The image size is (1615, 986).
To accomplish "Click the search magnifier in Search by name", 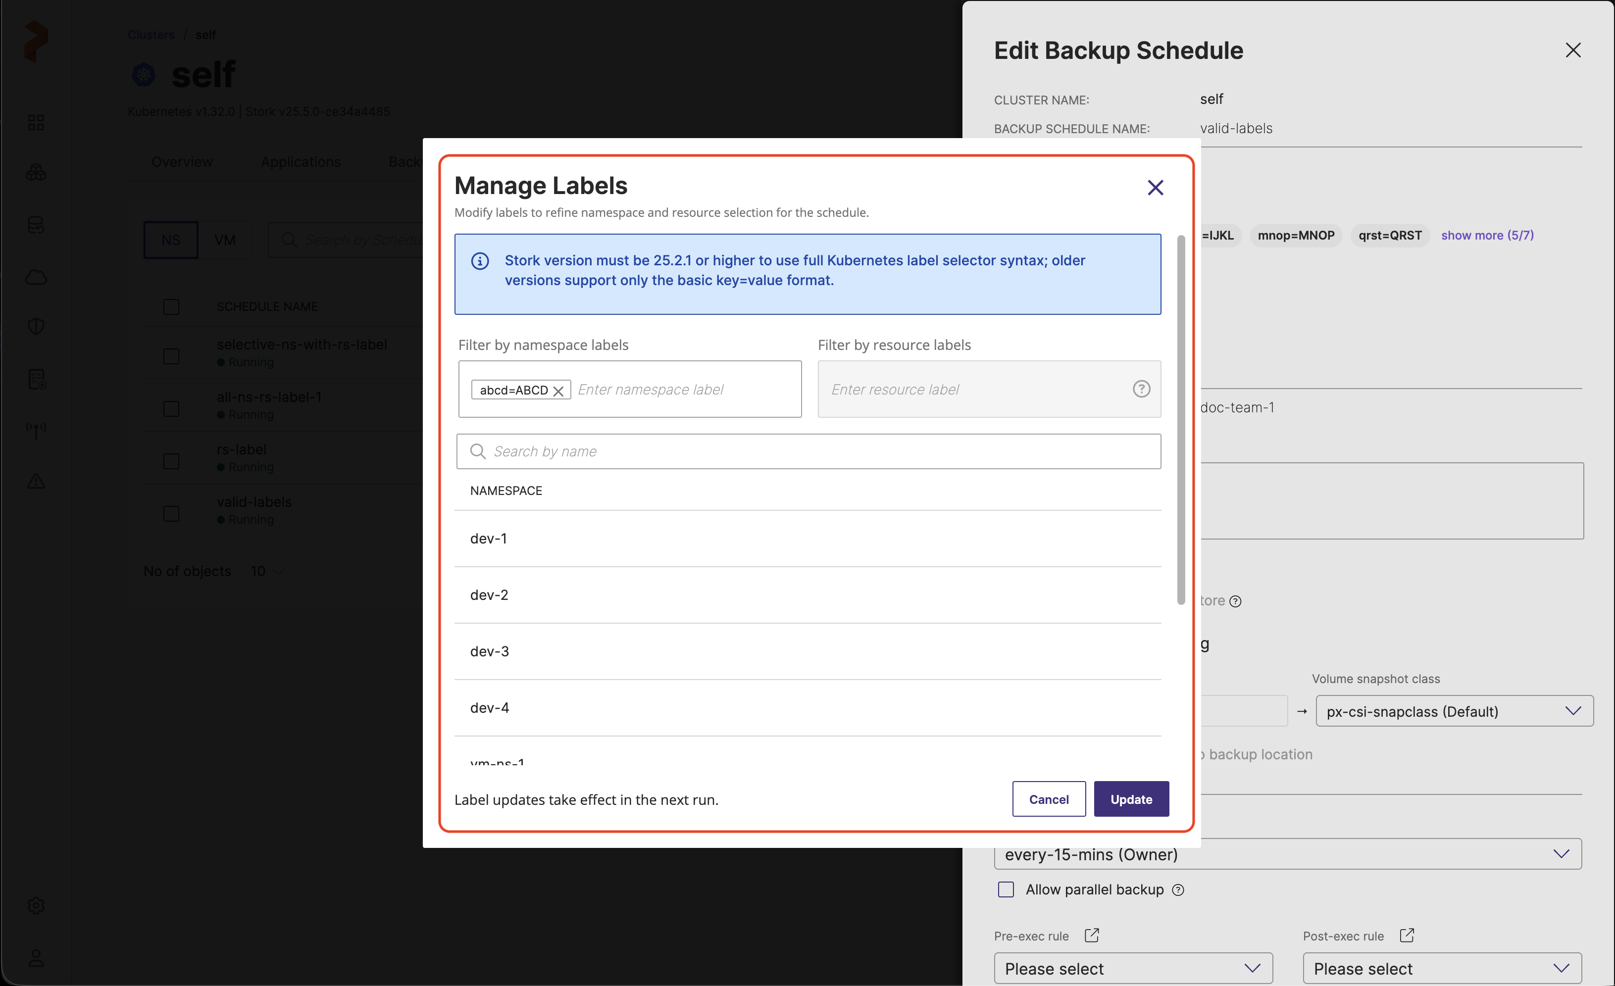I will 478,451.
